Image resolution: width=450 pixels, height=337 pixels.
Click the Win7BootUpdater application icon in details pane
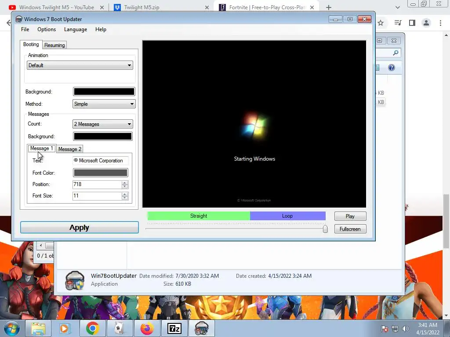(75, 280)
